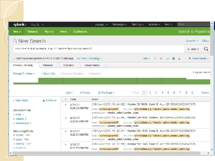
Task: Expand event row 6:22:59.000 PM
Action: tap(66, 144)
